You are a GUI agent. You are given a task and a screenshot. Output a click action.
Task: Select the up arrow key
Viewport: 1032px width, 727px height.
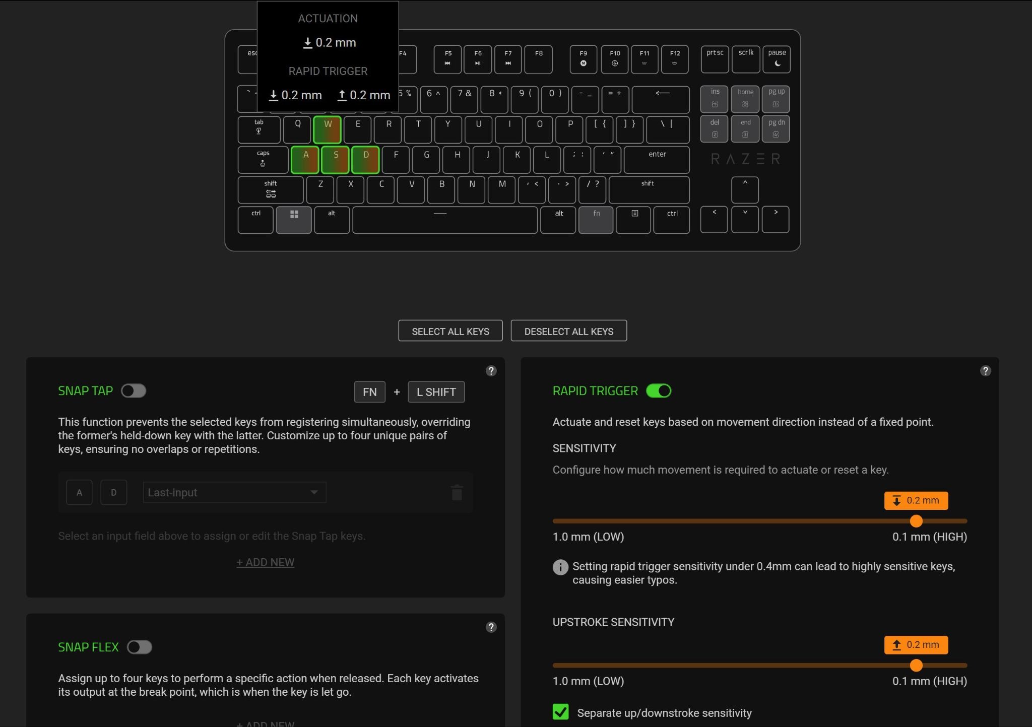tap(745, 189)
